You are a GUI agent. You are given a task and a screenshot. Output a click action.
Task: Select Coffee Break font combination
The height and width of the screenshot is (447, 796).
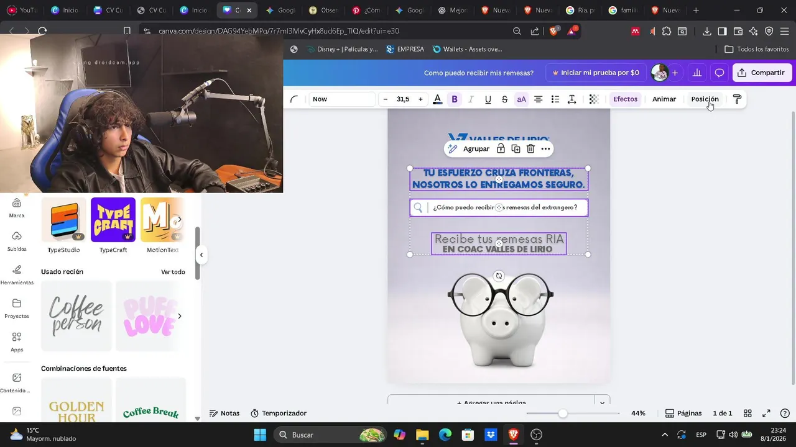(x=151, y=400)
